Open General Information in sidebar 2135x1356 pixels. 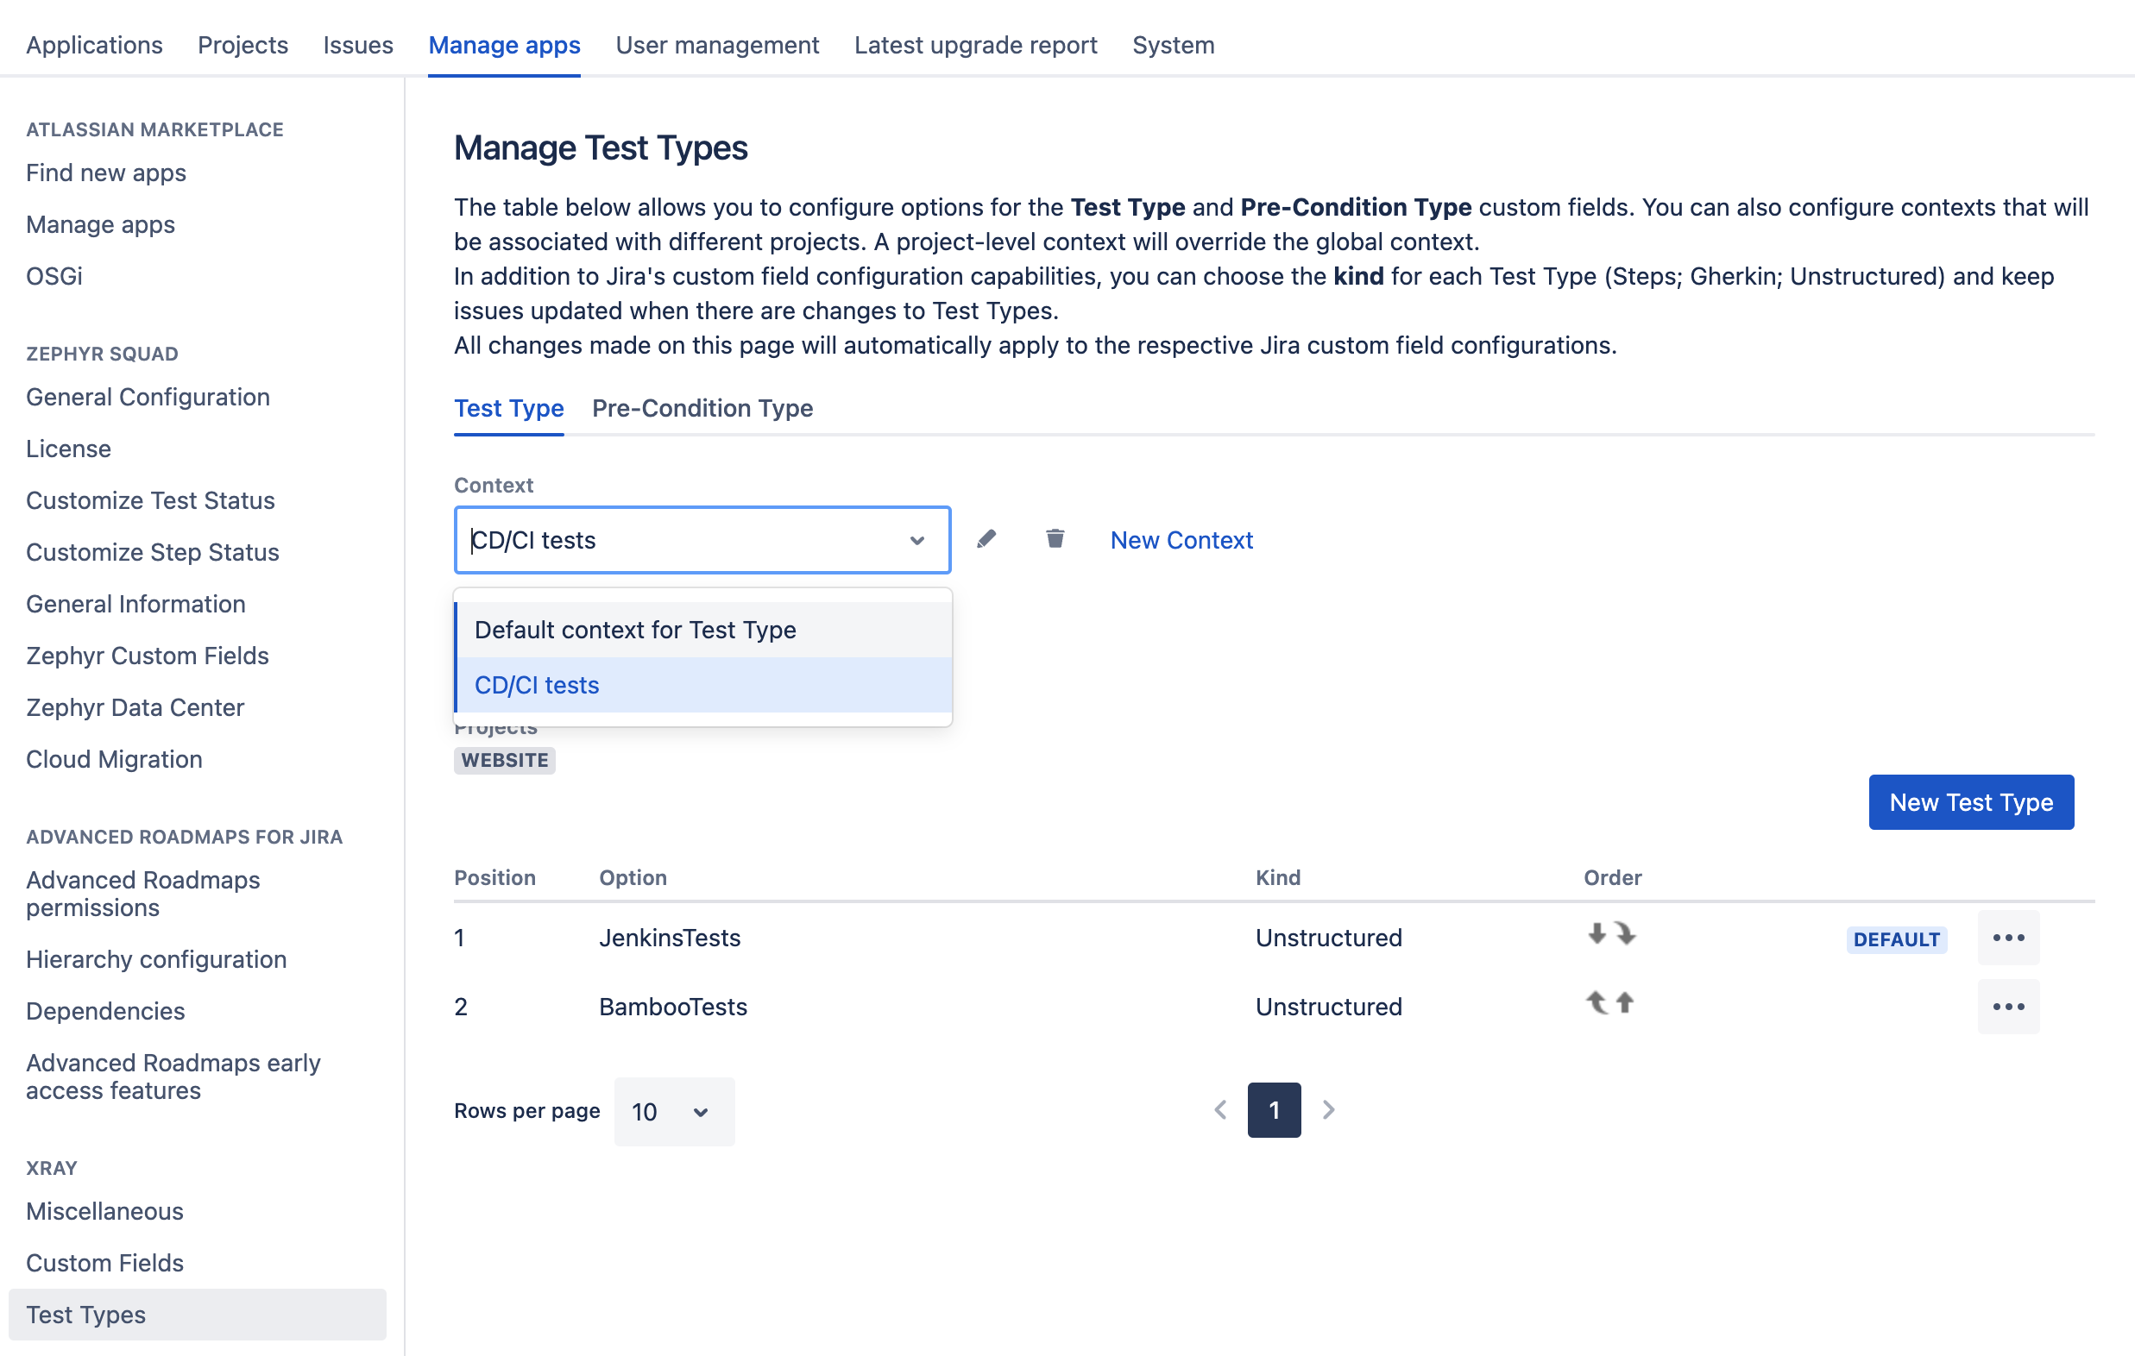(x=135, y=604)
